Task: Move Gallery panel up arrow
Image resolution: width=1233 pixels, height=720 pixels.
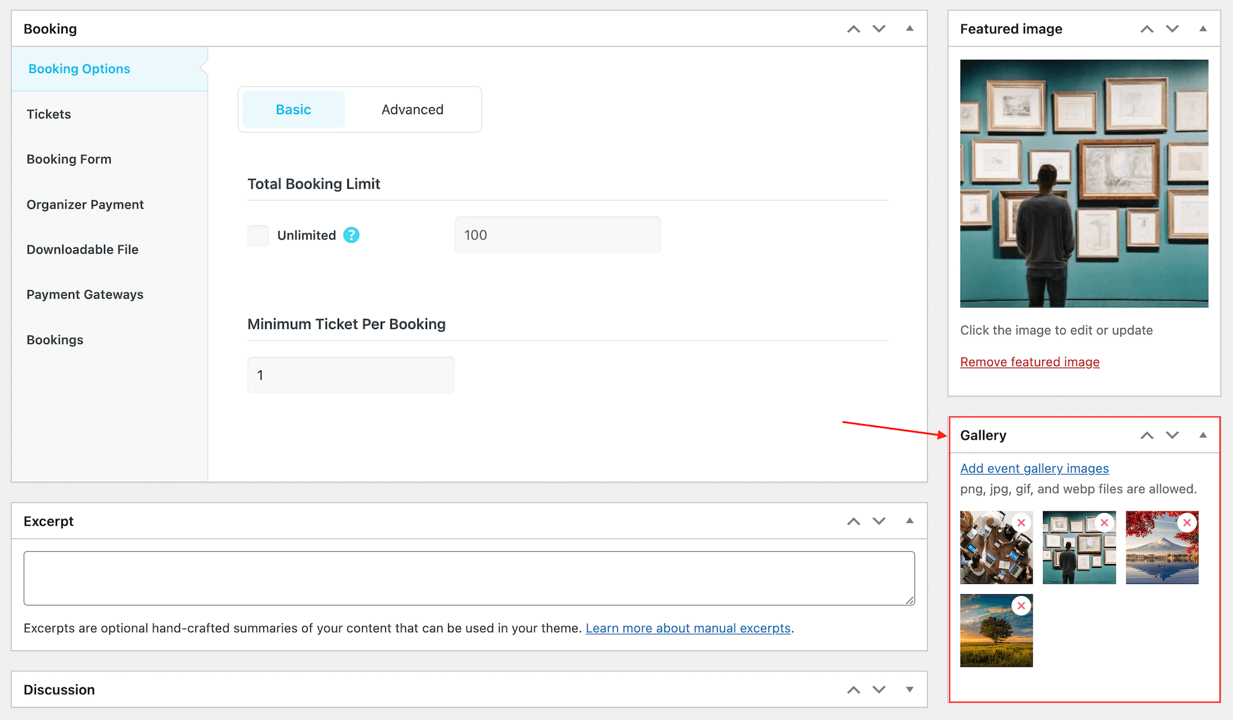Action: (1147, 435)
